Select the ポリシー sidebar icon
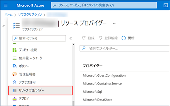 coord(15,66)
